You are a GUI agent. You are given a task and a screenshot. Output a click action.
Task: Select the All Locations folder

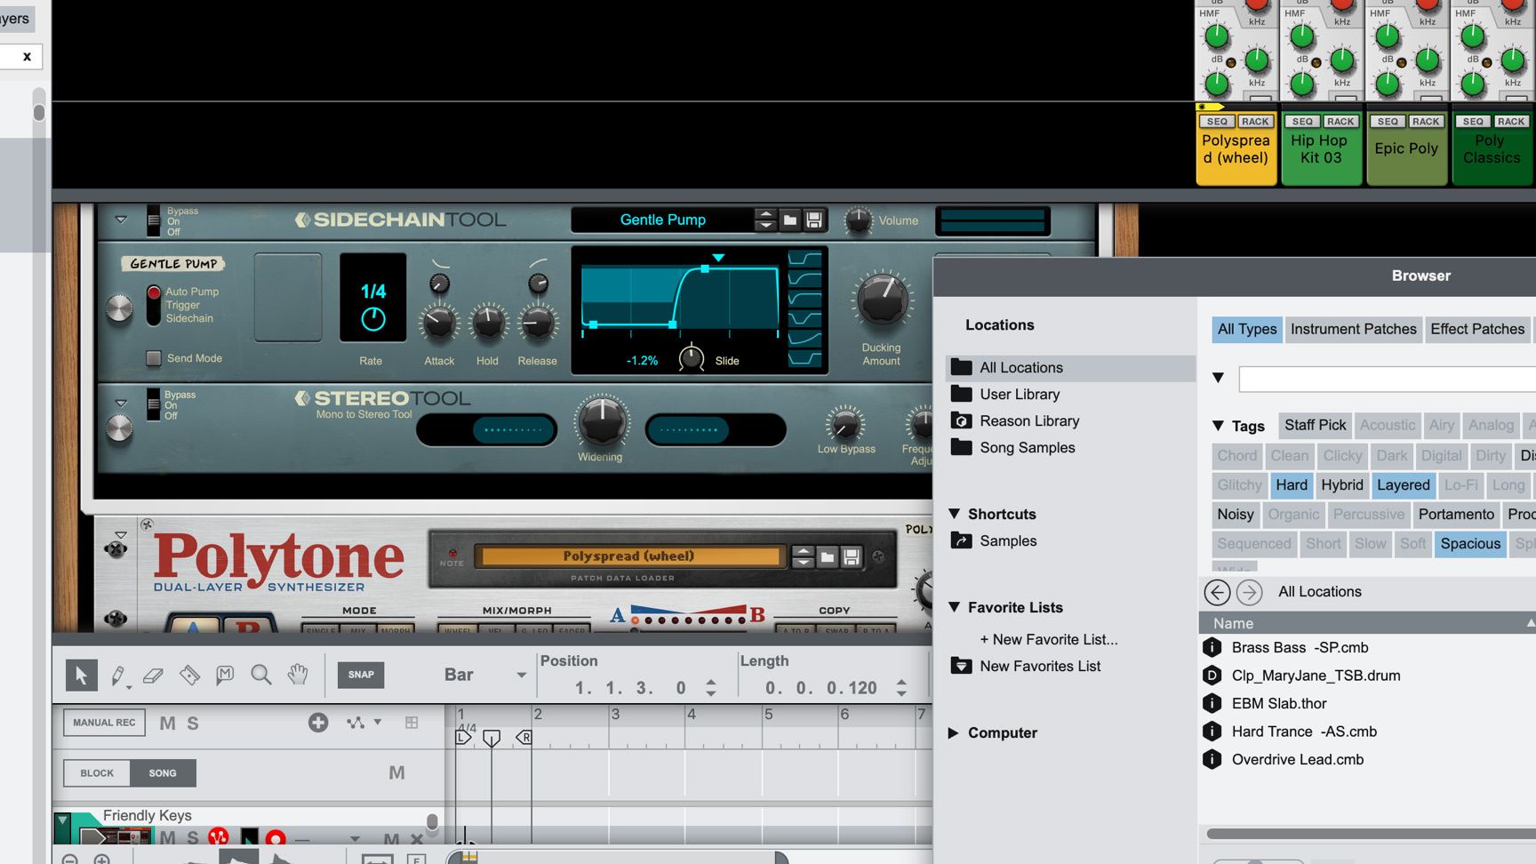click(1071, 368)
